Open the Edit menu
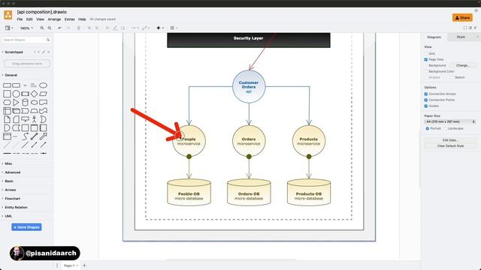 tap(29, 19)
